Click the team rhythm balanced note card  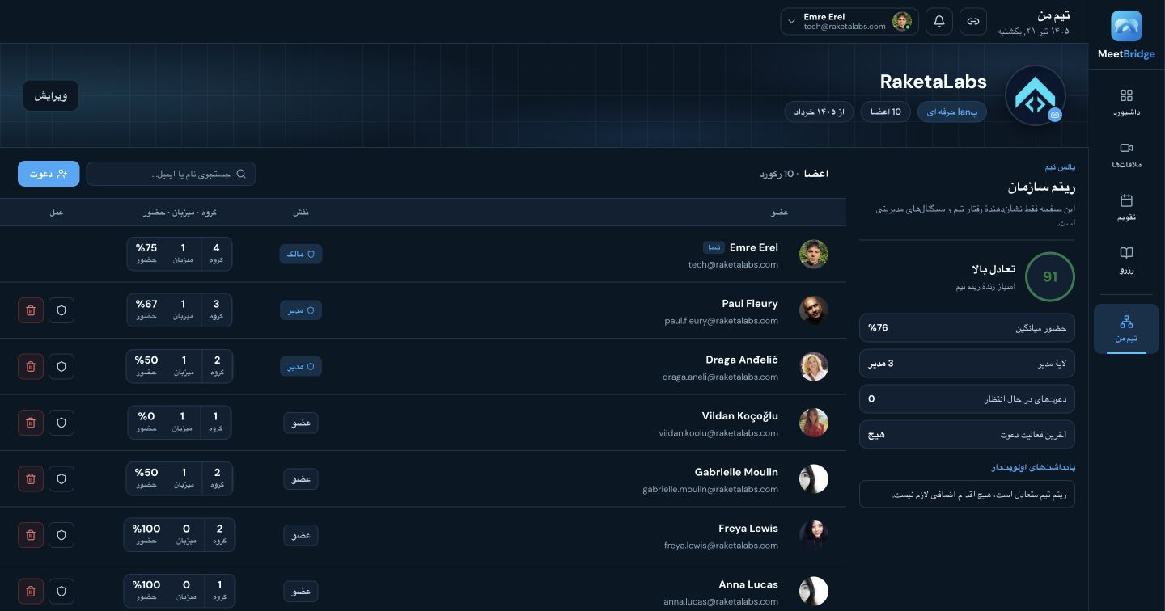point(967,495)
